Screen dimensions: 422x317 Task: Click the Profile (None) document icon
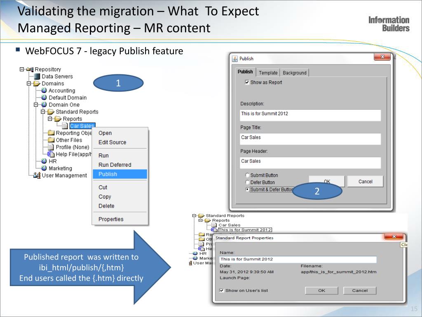(51, 147)
